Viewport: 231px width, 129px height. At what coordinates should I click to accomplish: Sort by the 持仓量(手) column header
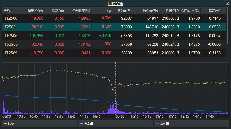tap(150, 11)
